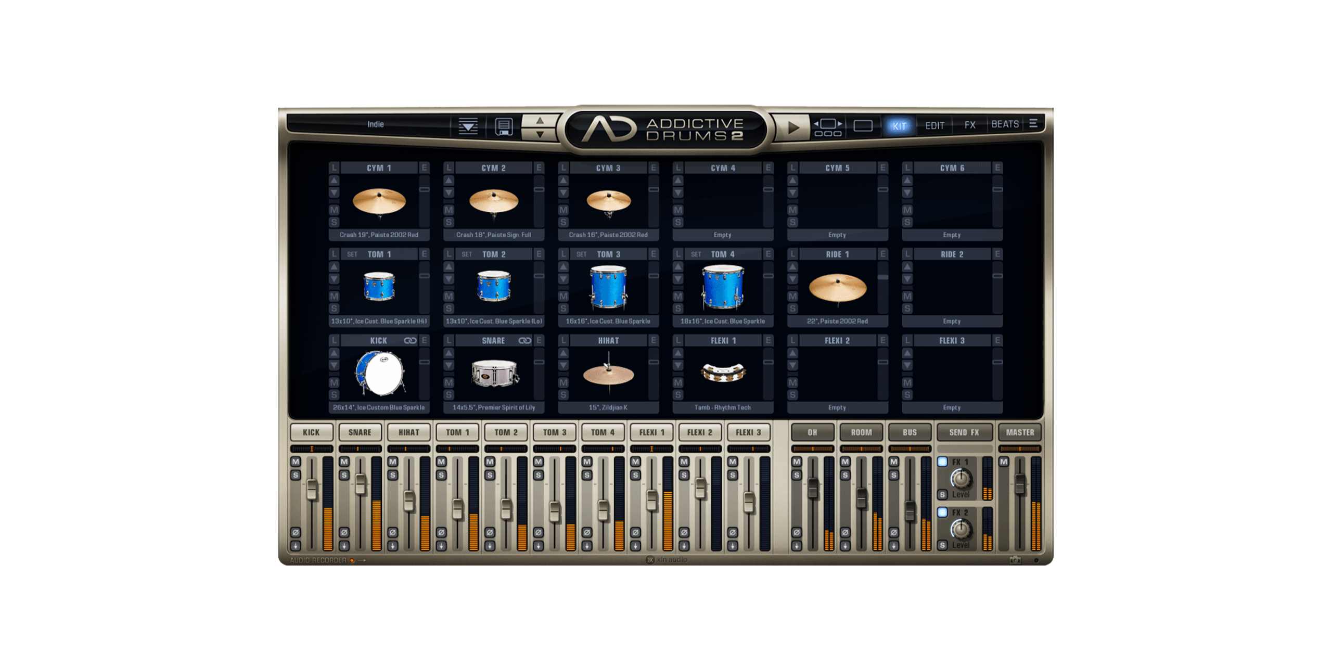The width and height of the screenshot is (1332, 666).
Task: Click the Snare link chain icon
Action: [524, 341]
